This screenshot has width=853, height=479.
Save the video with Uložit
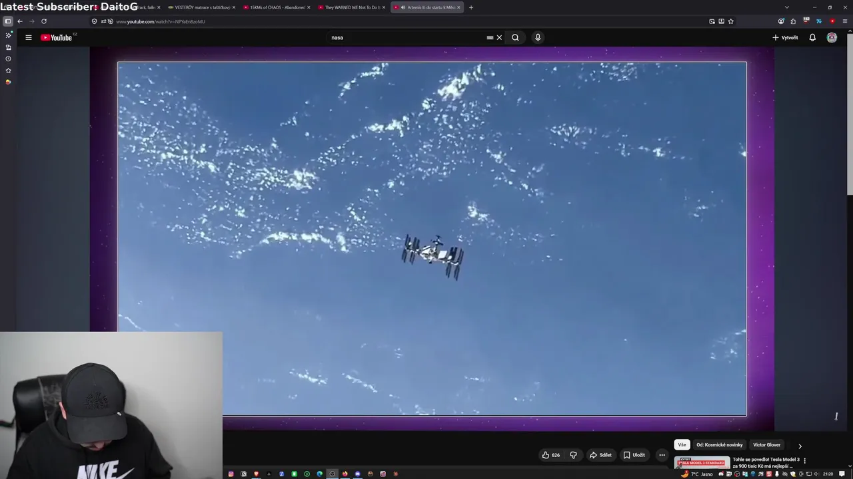pos(634,455)
